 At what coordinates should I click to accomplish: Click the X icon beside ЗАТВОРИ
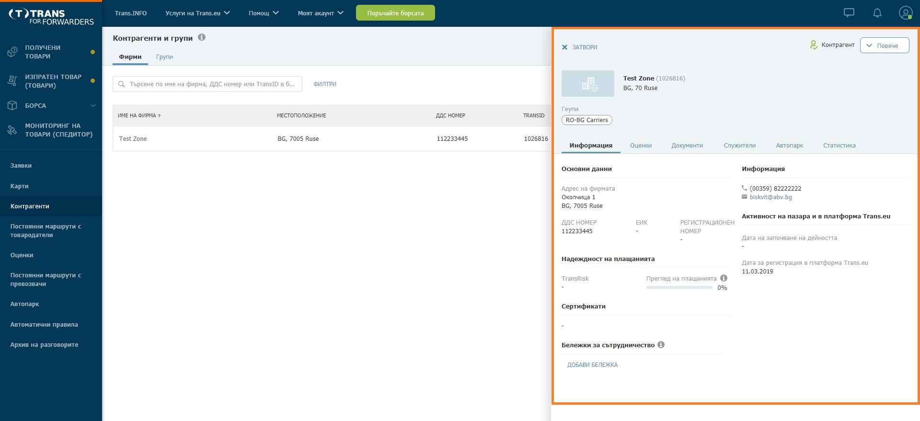click(x=564, y=47)
